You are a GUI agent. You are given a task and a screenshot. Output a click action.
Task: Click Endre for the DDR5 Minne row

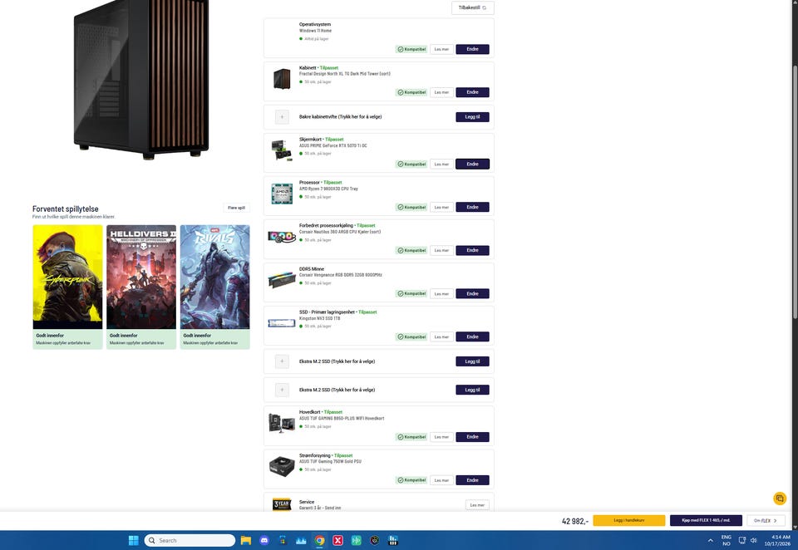472,293
